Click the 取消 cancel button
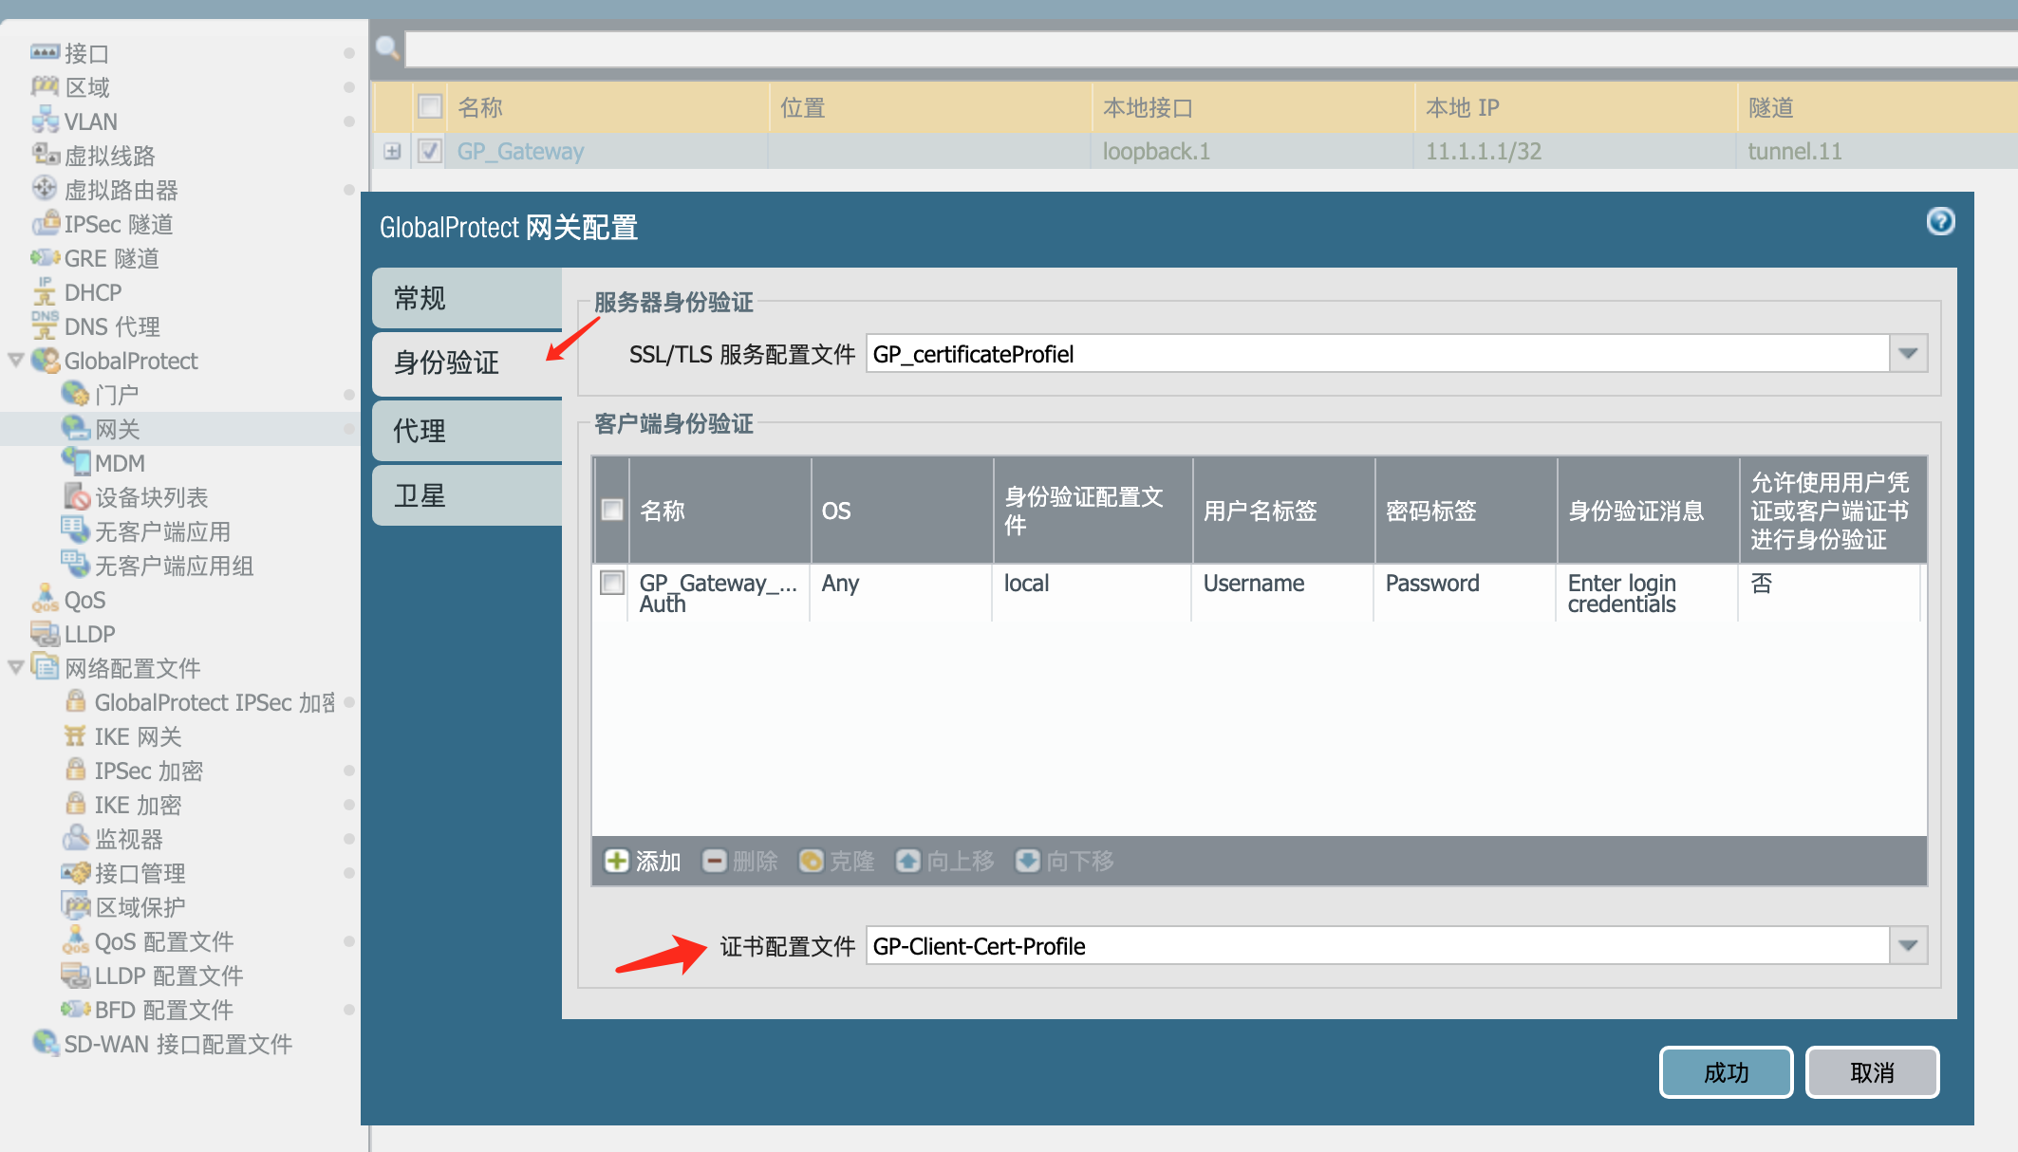 click(x=1872, y=1072)
